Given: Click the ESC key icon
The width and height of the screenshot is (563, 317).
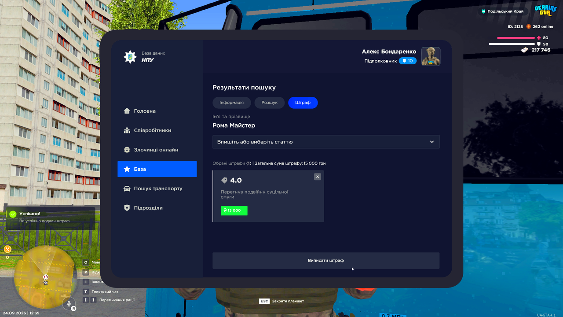Looking at the screenshot, I should coord(264,301).
